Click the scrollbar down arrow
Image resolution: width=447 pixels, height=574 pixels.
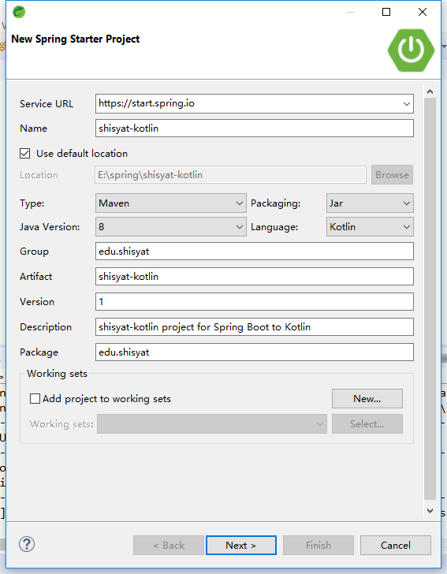pos(430,510)
